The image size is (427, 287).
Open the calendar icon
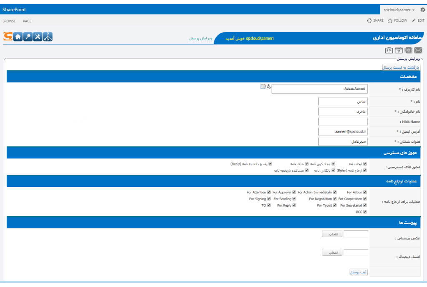point(399,50)
